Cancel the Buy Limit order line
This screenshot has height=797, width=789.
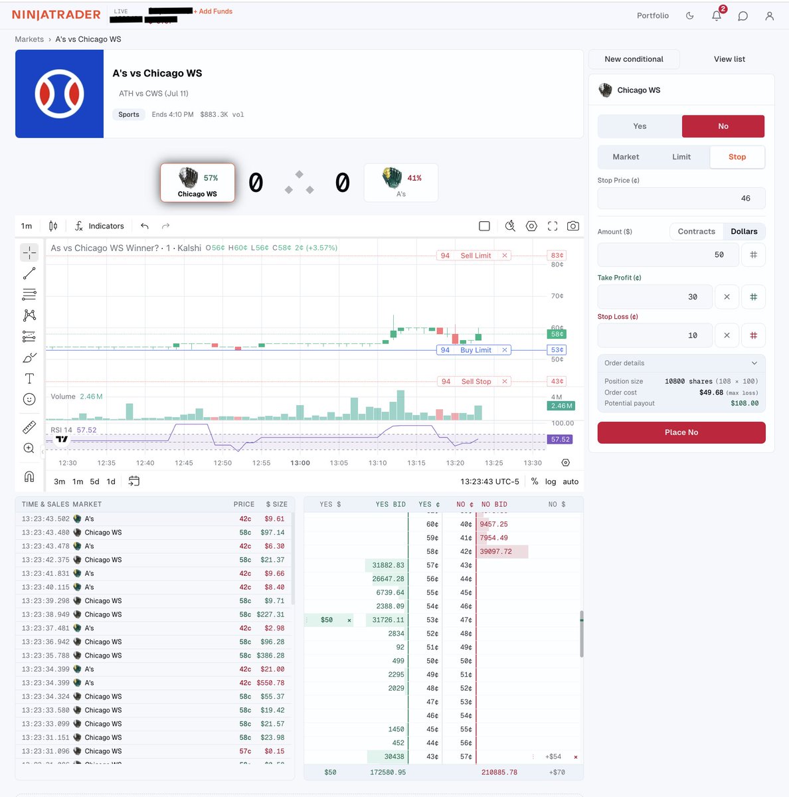[505, 350]
